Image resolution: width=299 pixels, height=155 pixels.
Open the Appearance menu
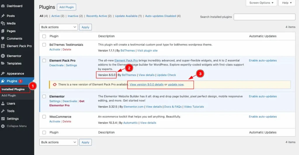15,73
